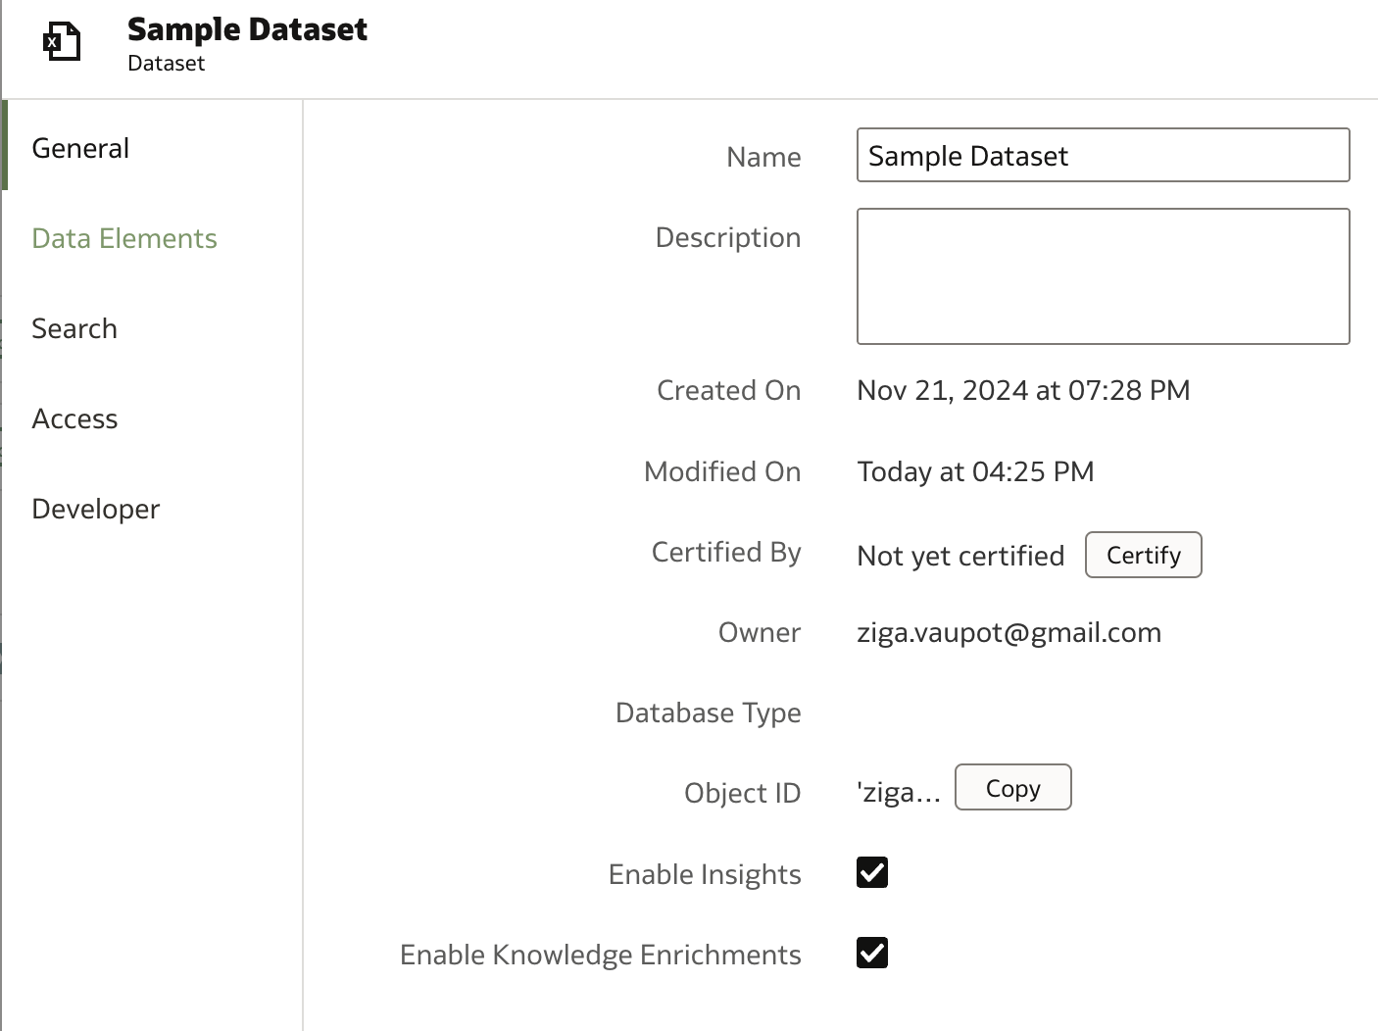Click the dataset file icon in header
The width and height of the screenshot is (1378, 1031).
coord(62,42)
